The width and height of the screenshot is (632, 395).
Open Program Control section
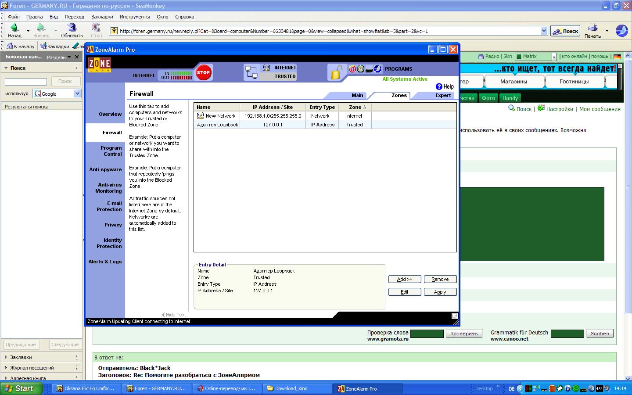pyautogui.click(x=111, y=151)
